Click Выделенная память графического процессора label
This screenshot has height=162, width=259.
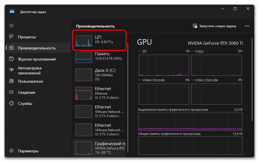click(x=173, y=110)
